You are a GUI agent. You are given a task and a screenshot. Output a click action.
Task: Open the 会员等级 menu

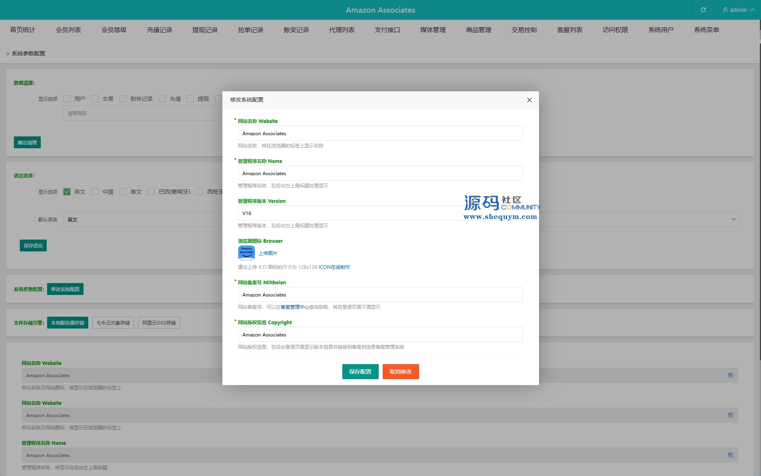tap(114, 30)
